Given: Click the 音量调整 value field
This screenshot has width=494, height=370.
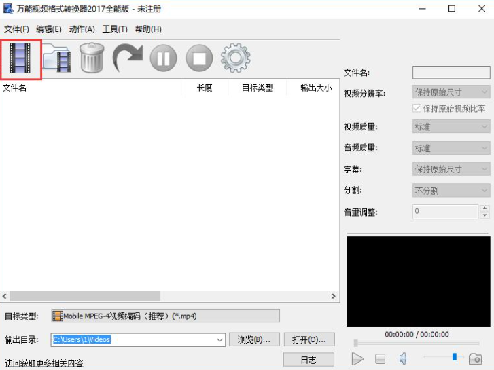Looking at the screenshot, I should [x=446, y=212].
